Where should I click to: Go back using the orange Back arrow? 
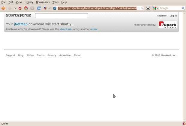tap(3, 8)
